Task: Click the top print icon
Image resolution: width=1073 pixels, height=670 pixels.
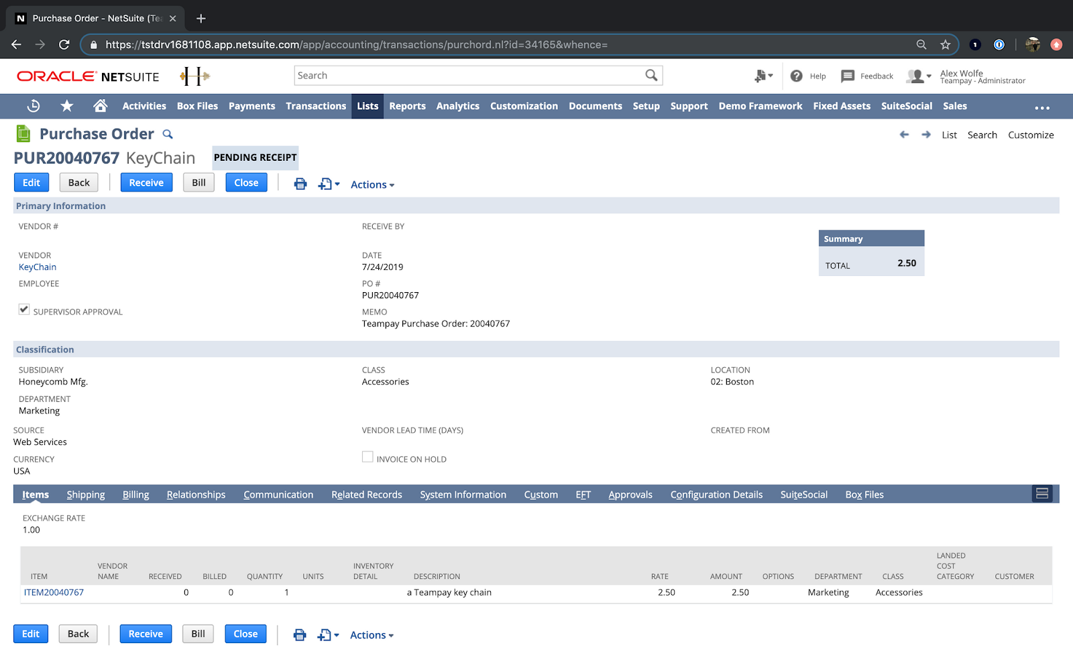Action: point(300,184)
